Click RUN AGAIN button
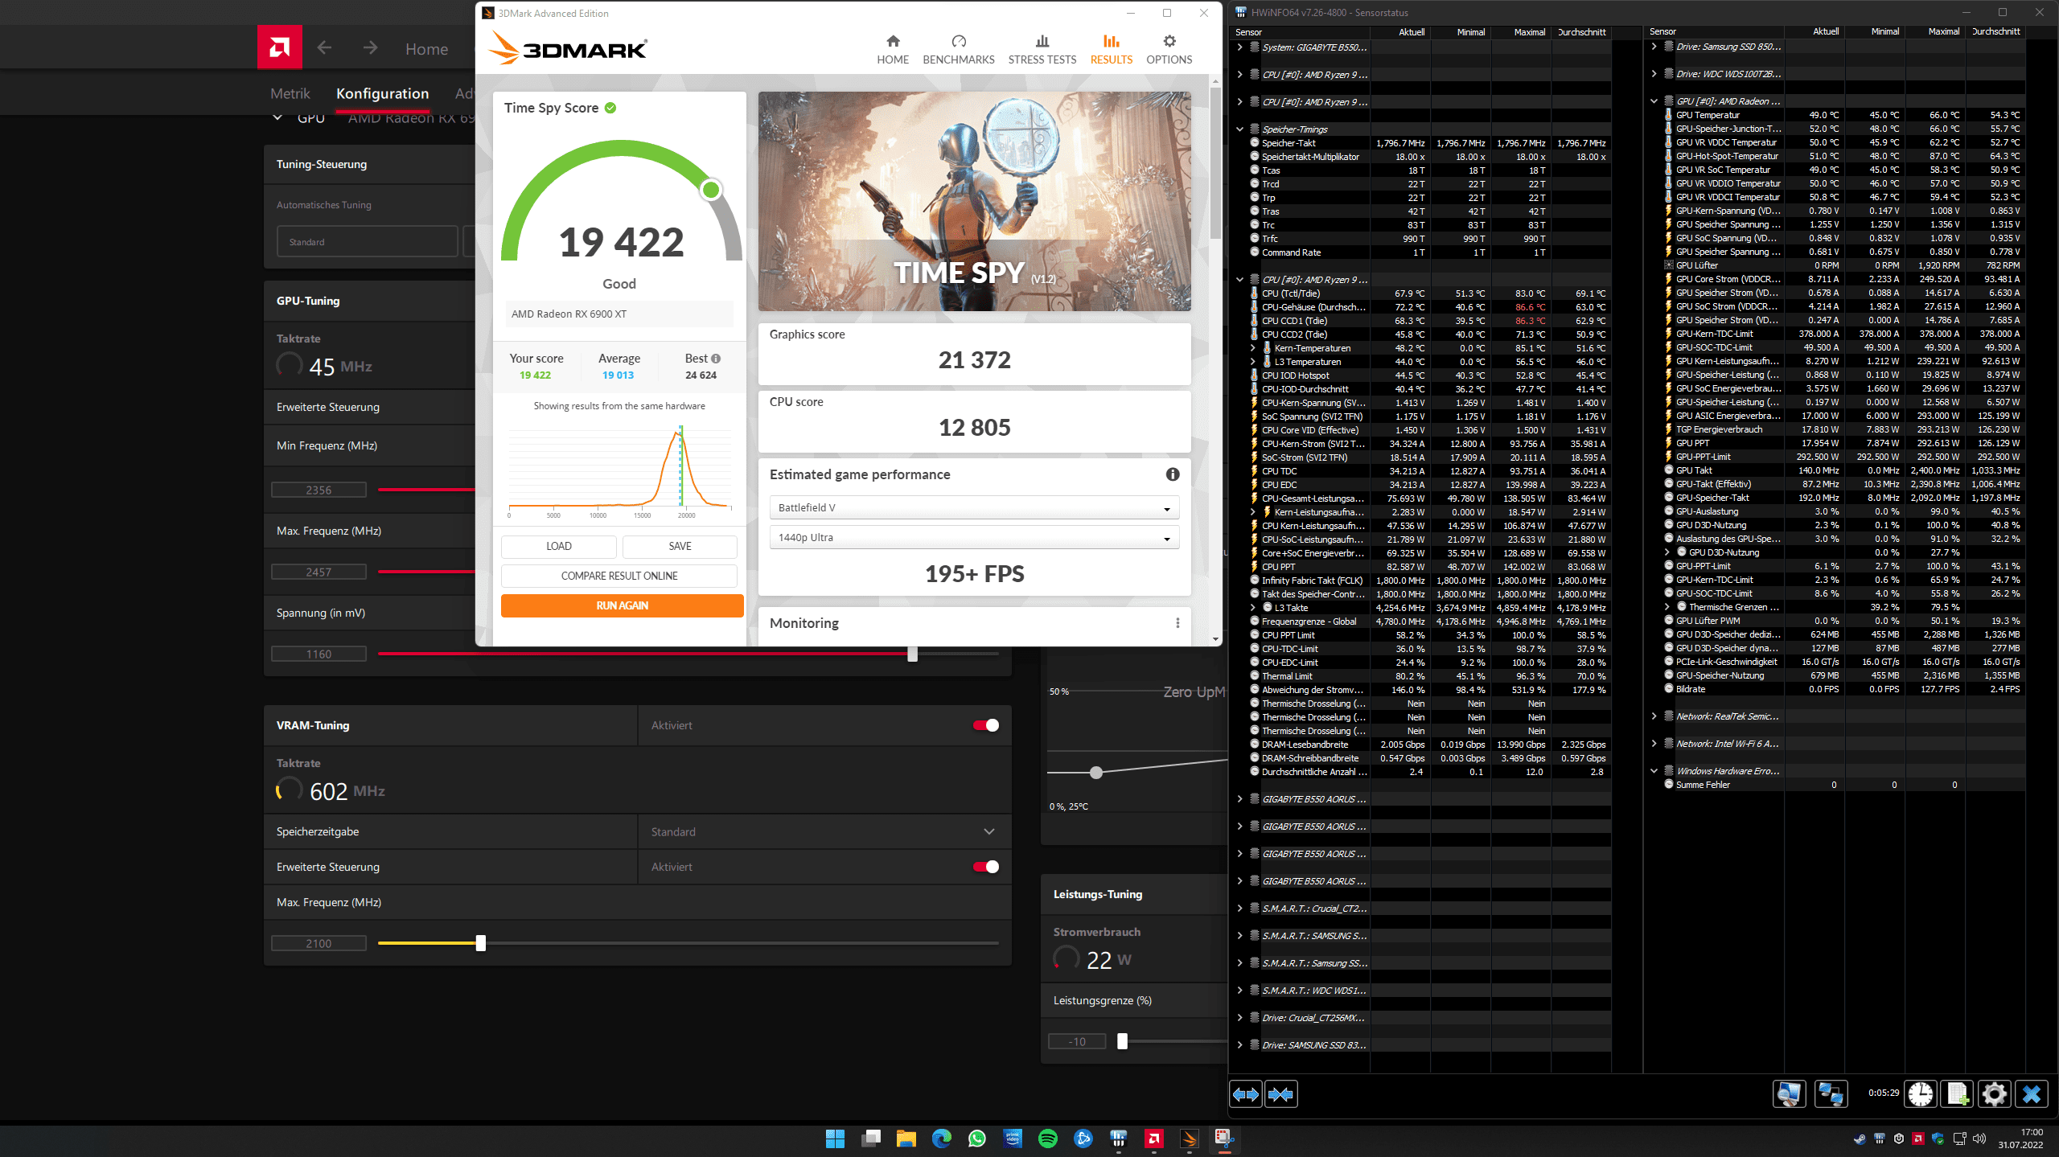Image resolution: width=2059 pixels, height=1157 pixels. click(622, 605)
